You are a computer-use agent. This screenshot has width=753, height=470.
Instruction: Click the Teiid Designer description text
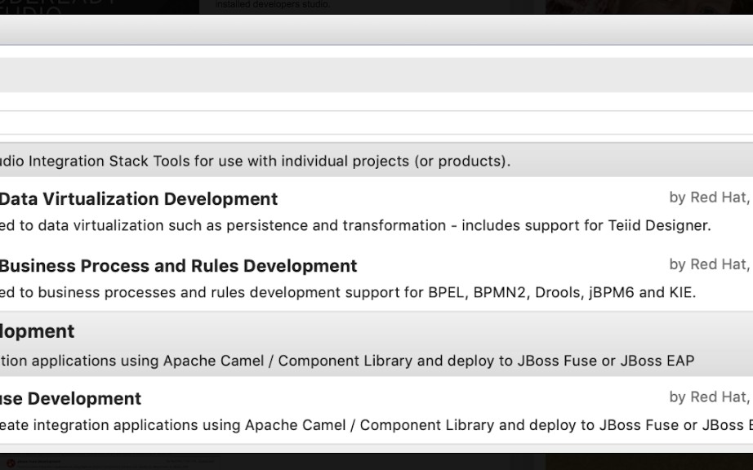[x=355, y=225]
